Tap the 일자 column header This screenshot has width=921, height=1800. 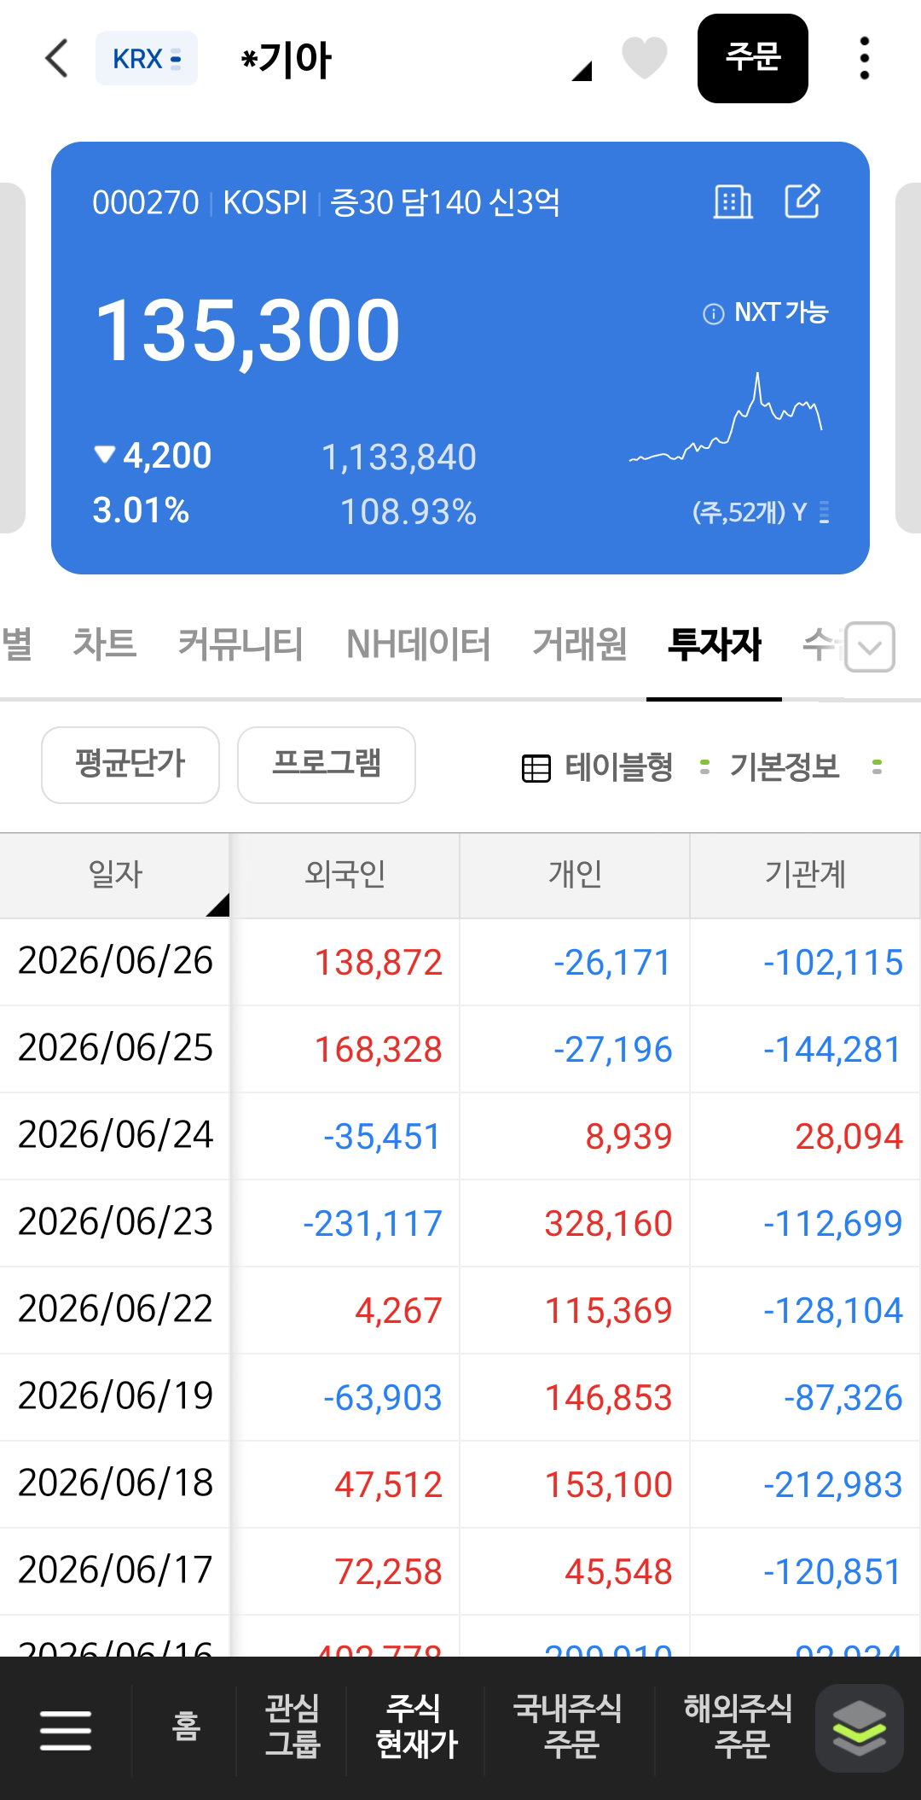coord(115,875)
